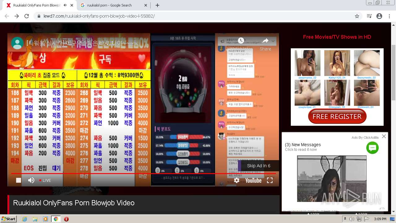This screenshot has height=223, width=396.
Task: Open video on YouTube via logo
Action: point(253,180)
